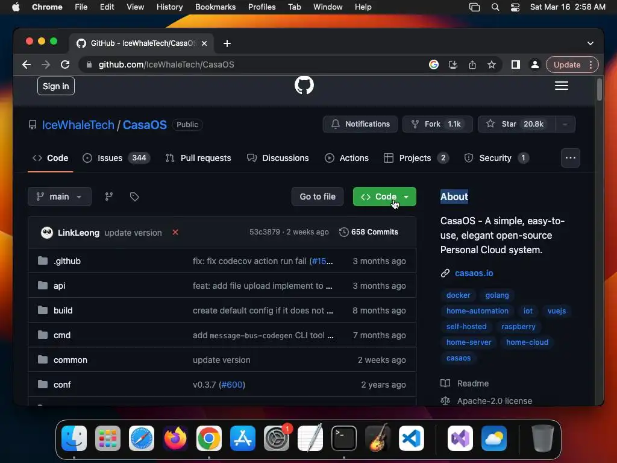This screenshot has width=617, height=463.
Task: Click the GitHub Octocat logo
Action: [x=304, y=85]
